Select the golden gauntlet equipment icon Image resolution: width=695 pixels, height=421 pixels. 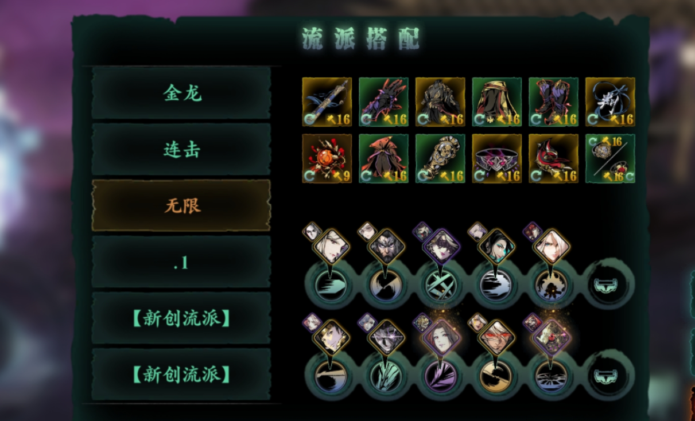[x=440, y=158]
